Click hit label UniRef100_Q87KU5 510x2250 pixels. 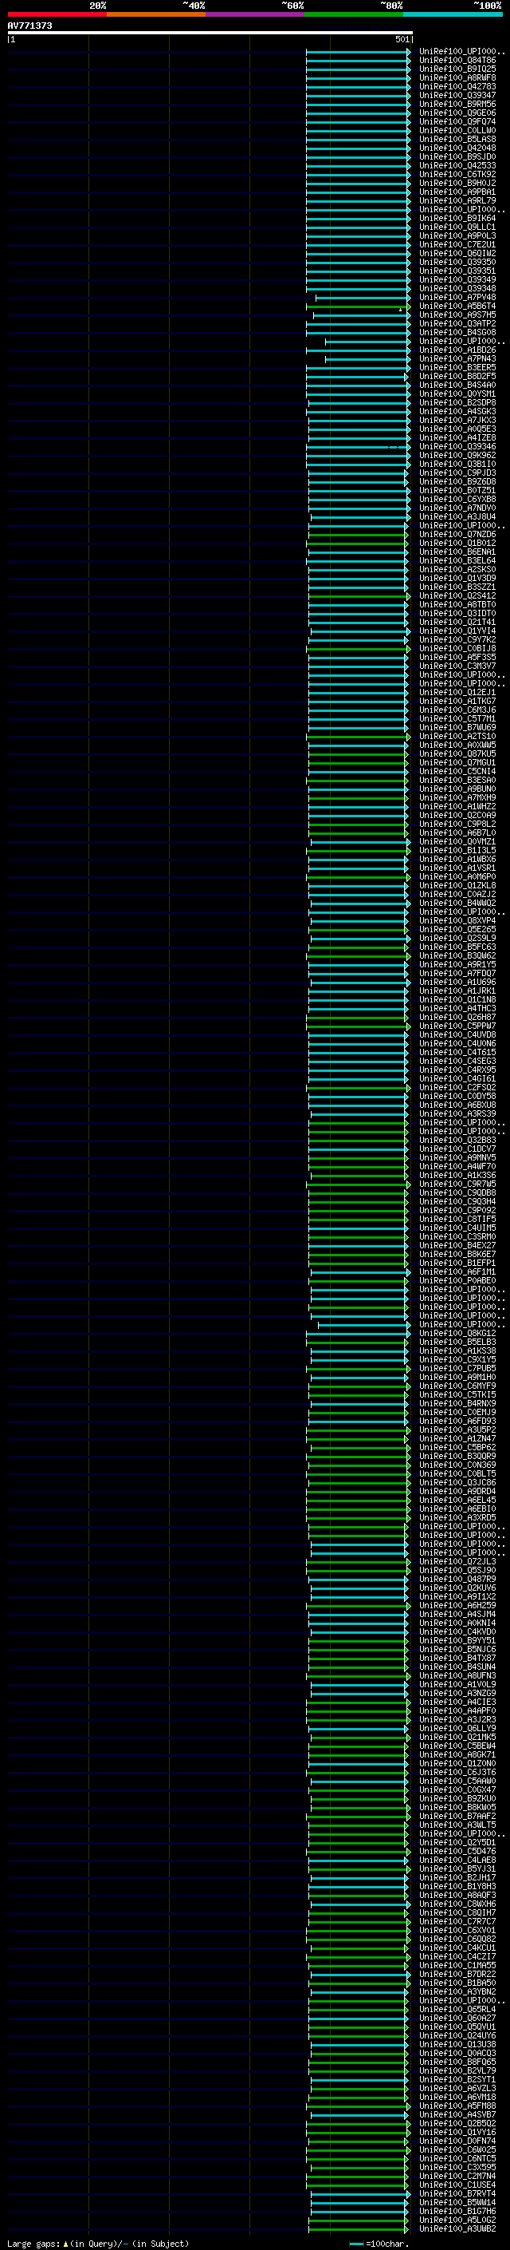coord(457,755)
